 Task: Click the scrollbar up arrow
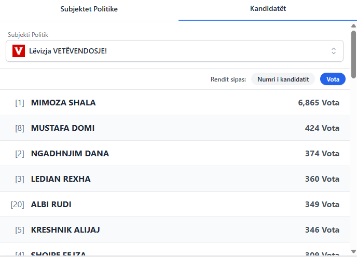[x=353, y=25]
